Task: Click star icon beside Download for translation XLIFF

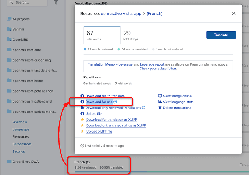Action: (x=82, y=120)
